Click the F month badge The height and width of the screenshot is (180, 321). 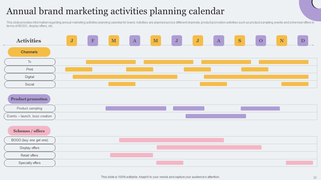point(93,40)
